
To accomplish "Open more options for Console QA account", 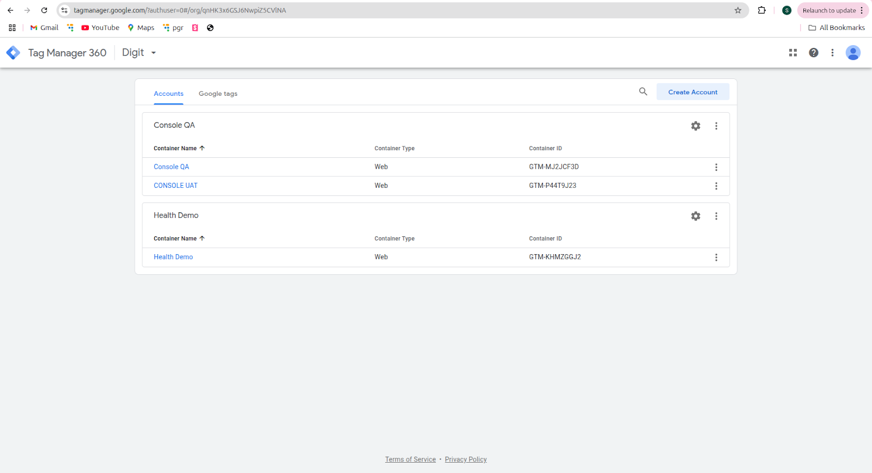I will click(716, 126).
